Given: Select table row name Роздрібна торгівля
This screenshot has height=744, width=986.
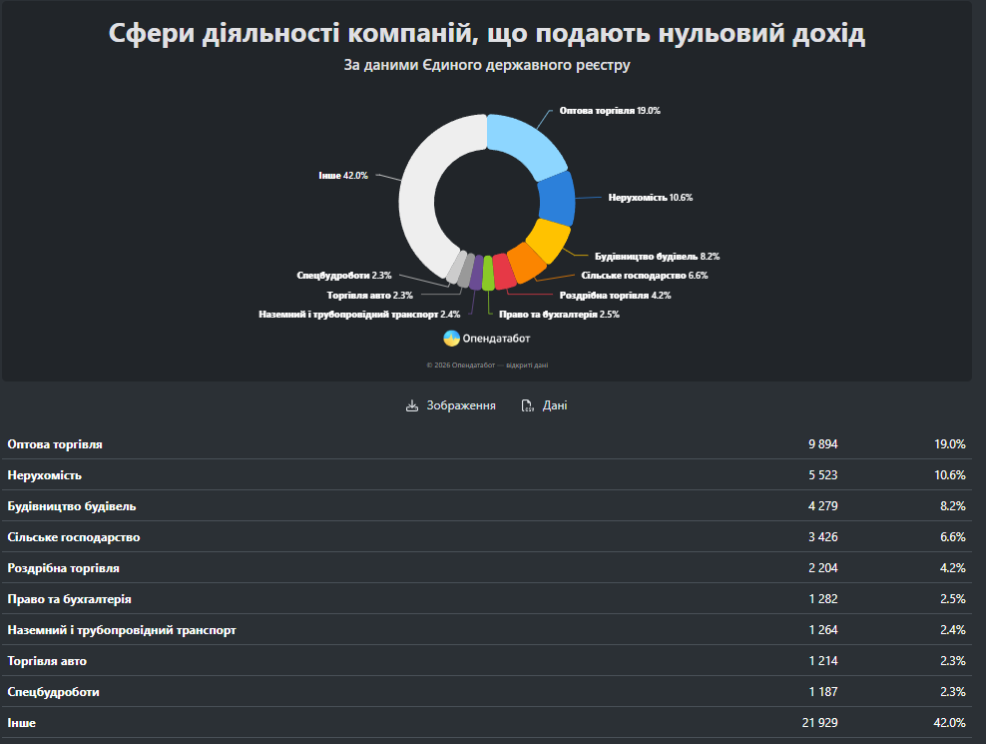Looking at the screenshot, I should (x=64, y=568).
